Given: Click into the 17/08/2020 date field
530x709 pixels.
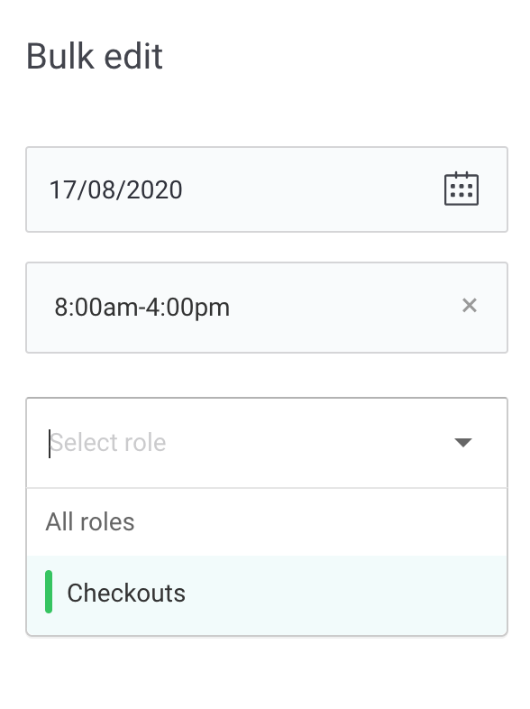Looking at the screenshot, I should point(267,189).
